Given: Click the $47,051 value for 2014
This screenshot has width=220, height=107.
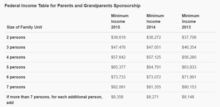Looking at the screenshot, I should click(x=154, y=47).
